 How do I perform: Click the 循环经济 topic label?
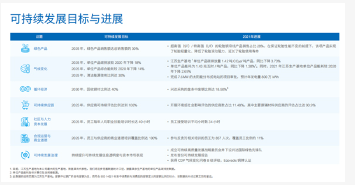[41, 89]
